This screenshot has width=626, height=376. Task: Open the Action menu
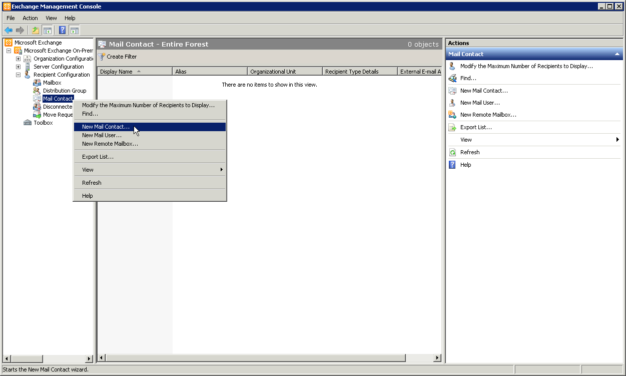tap(30, 18)
